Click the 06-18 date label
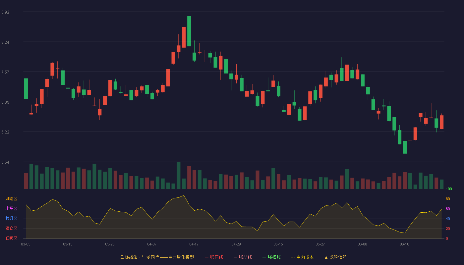Screen dimensions: 464x265 (x=404, y=244)
